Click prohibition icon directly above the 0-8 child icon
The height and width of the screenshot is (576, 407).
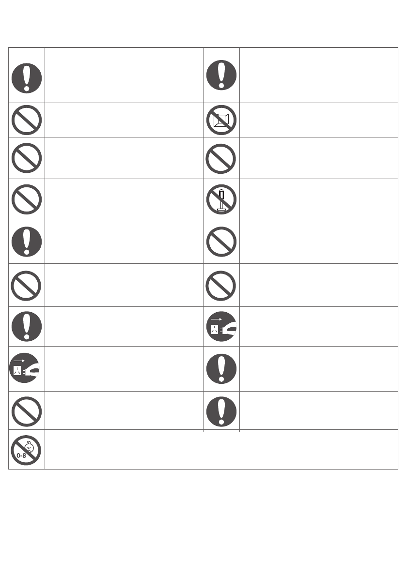tap(27, 411)
